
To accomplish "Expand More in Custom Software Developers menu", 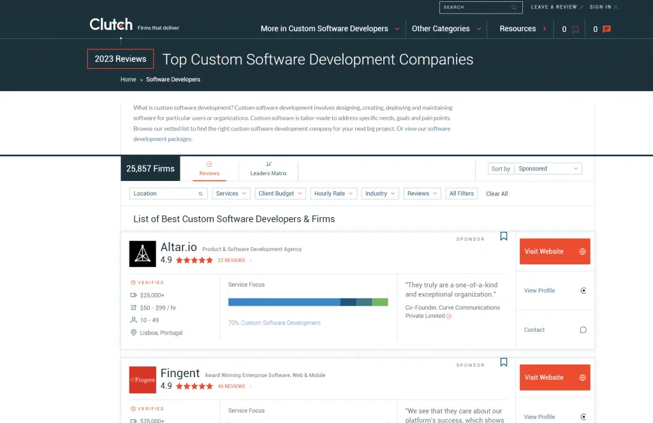I will click(330, 29).
